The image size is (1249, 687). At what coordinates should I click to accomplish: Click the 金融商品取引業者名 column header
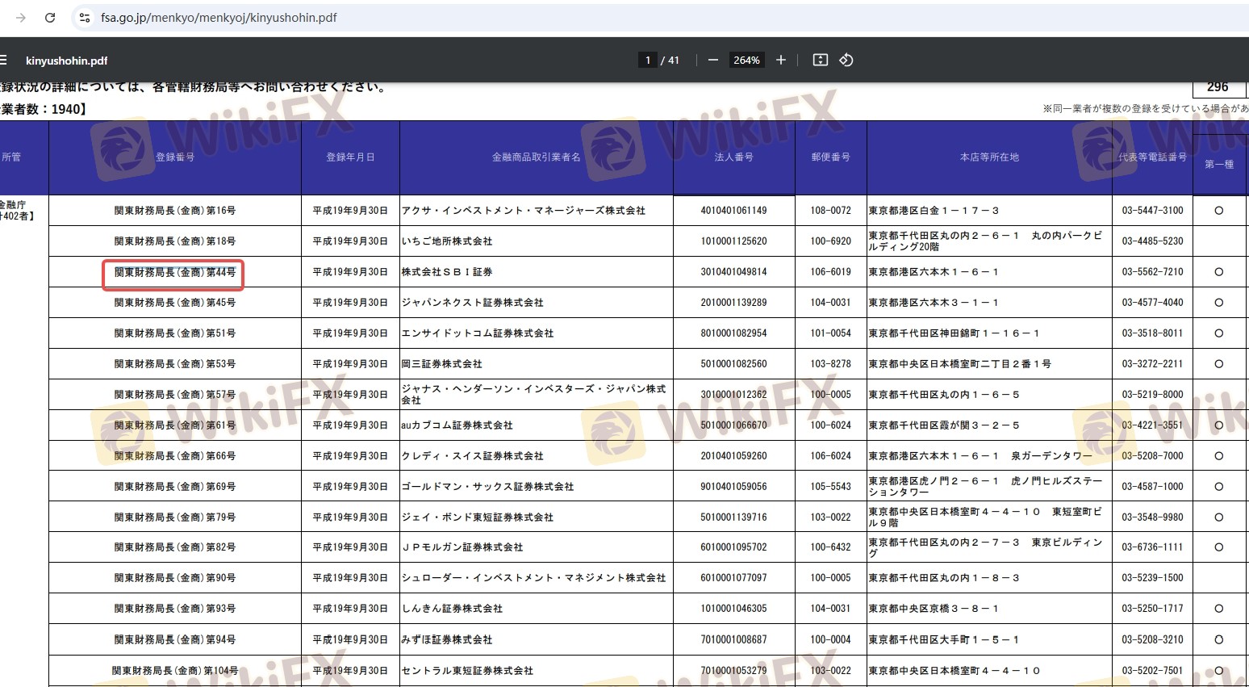[536, 157]
